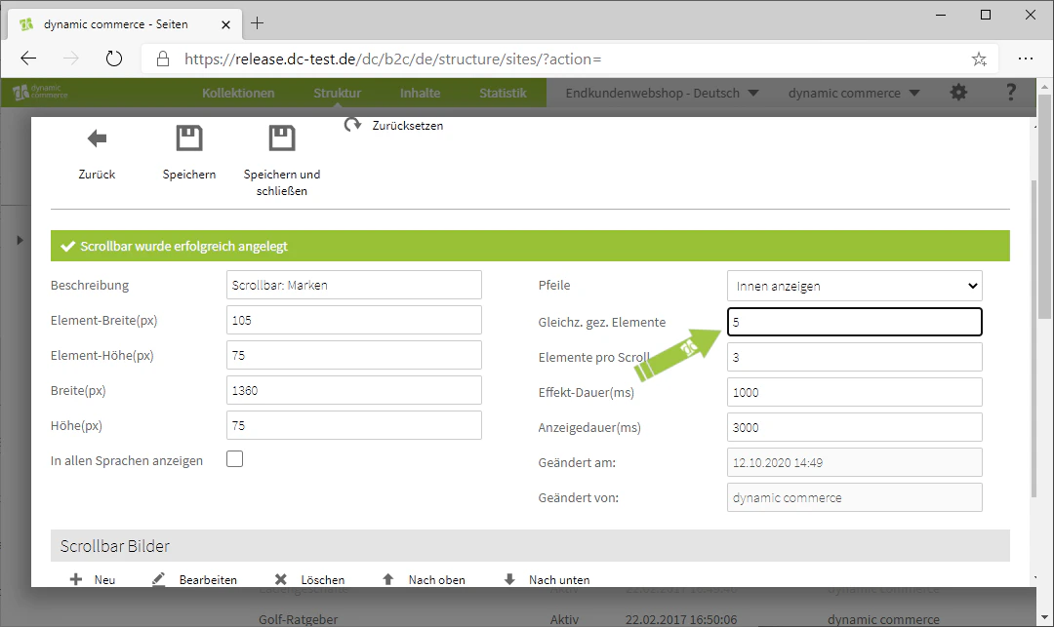Click the Nach unten arrow icon
Viewport: 1054px width, 627px height.
click(509, 579)
